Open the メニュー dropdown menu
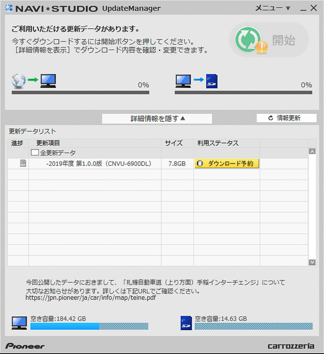324x354 pixels. coord(273,8)
